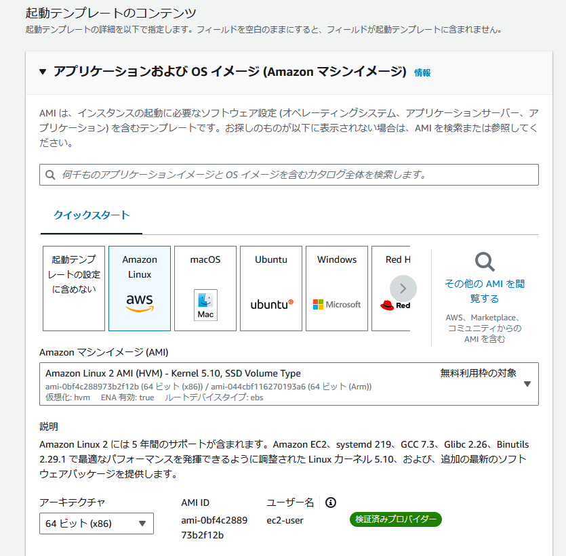Select 起動テンプレートの設定に含めない tile
This screenshot has height=556, width=566.
pos(74,288)
